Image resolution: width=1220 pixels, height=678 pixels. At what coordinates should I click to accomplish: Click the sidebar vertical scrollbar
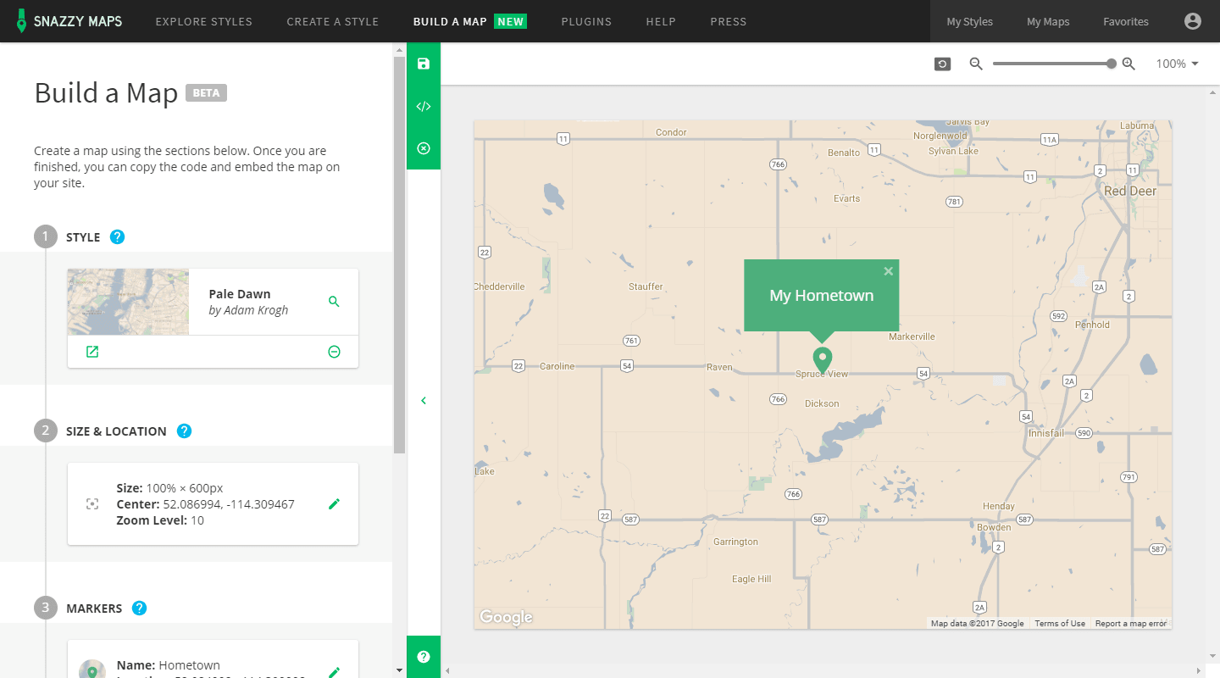point(399,254)
